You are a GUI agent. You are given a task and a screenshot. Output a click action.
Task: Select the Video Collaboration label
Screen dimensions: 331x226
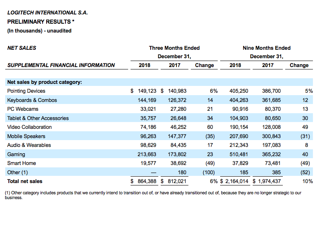30,127
